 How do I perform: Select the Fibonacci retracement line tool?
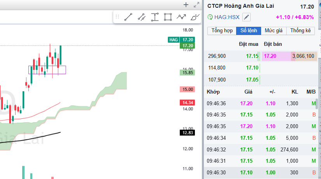pos(142,17)
